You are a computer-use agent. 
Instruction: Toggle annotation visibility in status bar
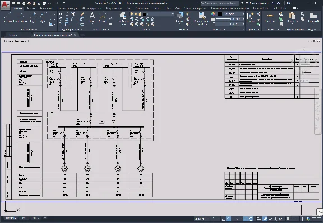265,219
